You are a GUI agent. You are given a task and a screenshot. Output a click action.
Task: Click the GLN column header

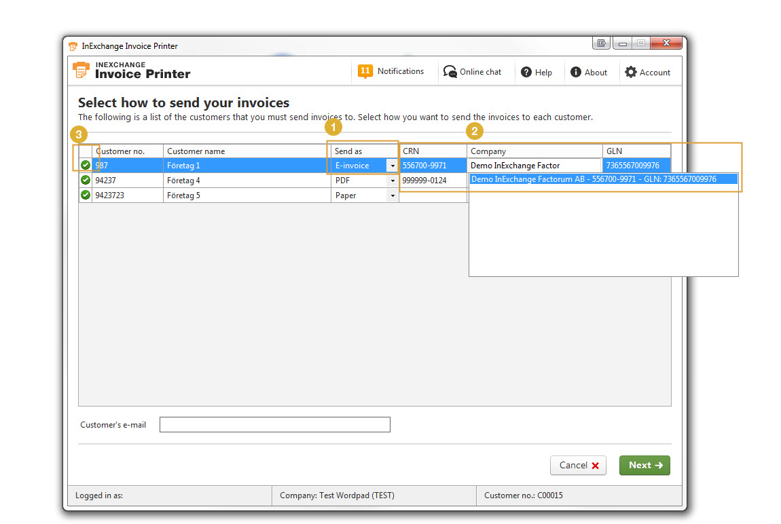[x=636, y=151]
